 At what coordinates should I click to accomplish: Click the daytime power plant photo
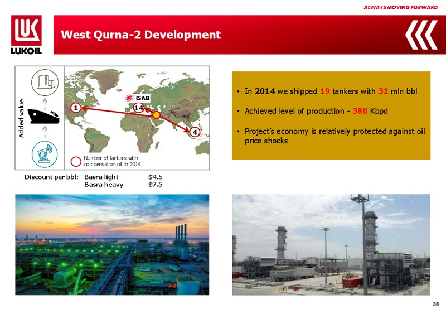pyautogui.click(x=331, y=245)
